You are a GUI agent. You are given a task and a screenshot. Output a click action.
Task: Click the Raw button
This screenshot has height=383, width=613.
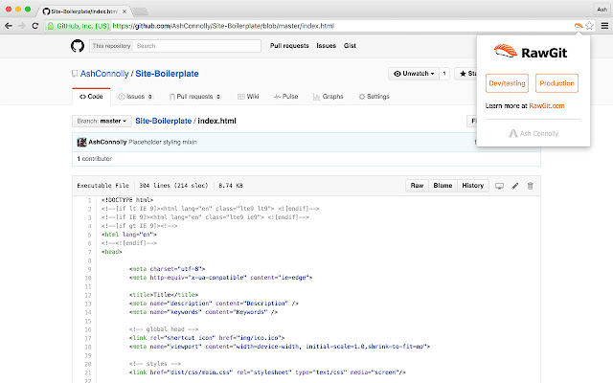417,186
